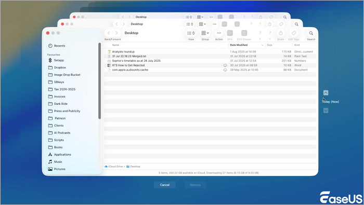Click iCloud download icon for RTS How to Get Rejected
364x205 pixels.
(x=225, y=65)
